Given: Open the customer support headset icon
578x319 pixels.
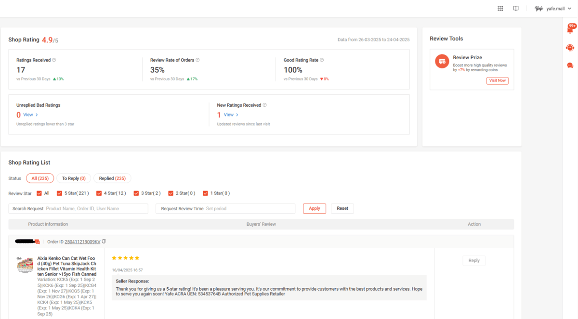Looking at the screenshot, I should [570, 48].
